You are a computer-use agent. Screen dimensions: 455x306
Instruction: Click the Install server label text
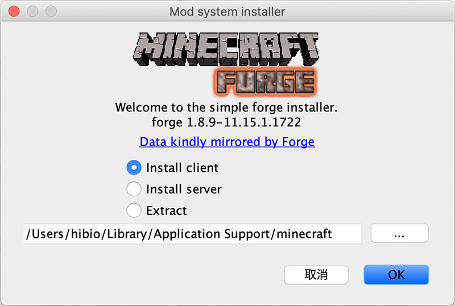184,189
